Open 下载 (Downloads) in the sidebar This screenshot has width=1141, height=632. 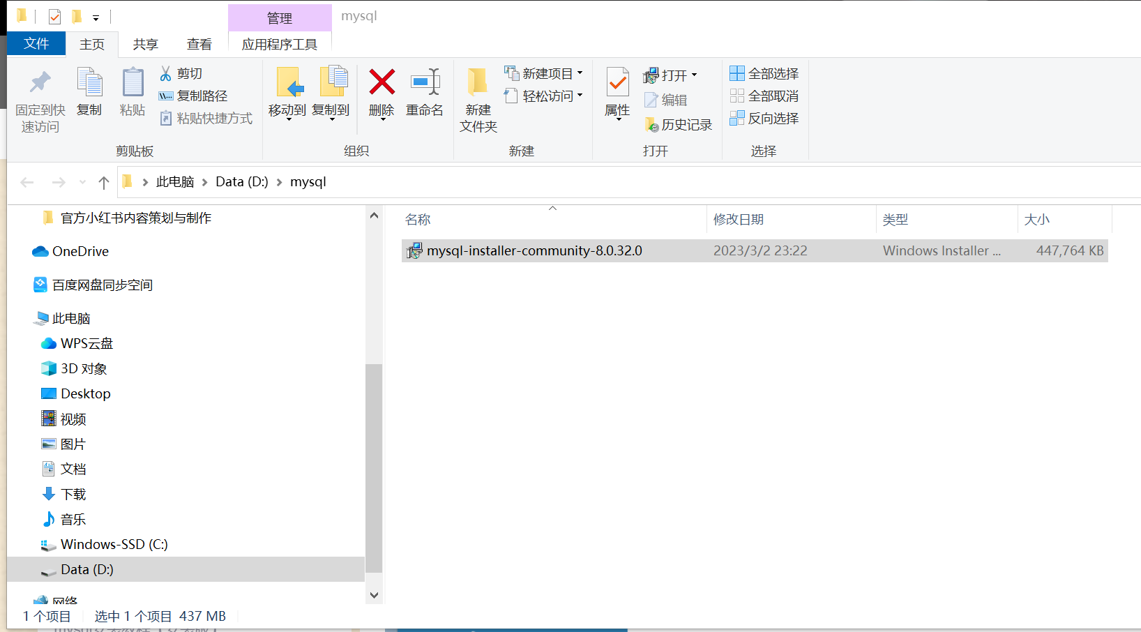tap(73, 494)
